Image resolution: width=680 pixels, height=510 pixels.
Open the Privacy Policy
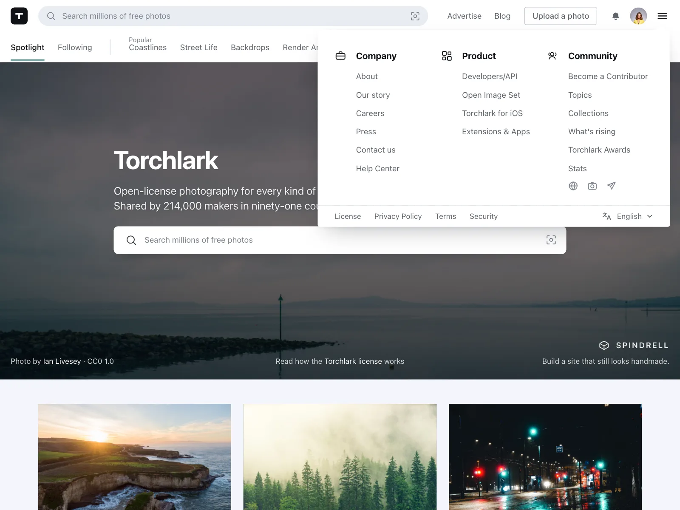click(398, 216)
